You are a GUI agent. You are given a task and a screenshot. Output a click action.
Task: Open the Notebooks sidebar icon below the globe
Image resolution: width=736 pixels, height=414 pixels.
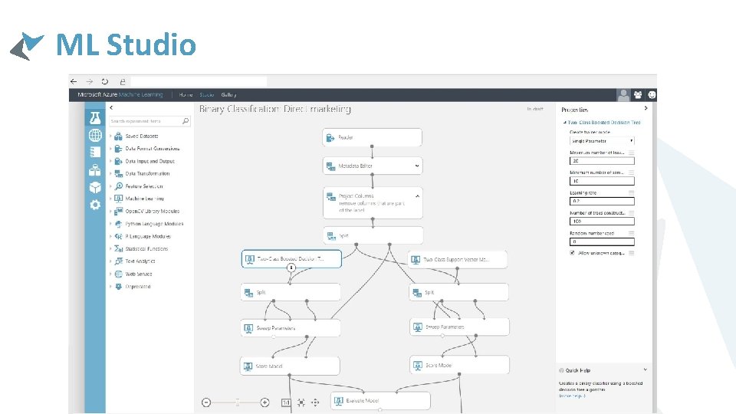tap(95, 152)
